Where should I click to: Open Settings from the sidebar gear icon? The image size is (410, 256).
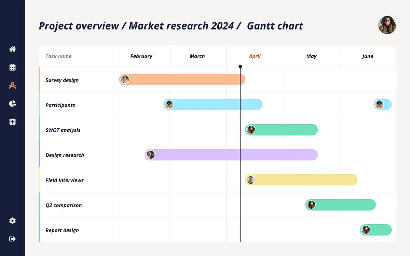pos(12,221)
